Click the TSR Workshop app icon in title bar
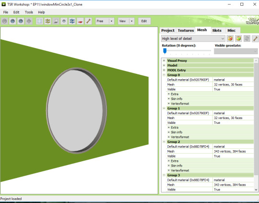Screen dimensions: 259x203 3,4
